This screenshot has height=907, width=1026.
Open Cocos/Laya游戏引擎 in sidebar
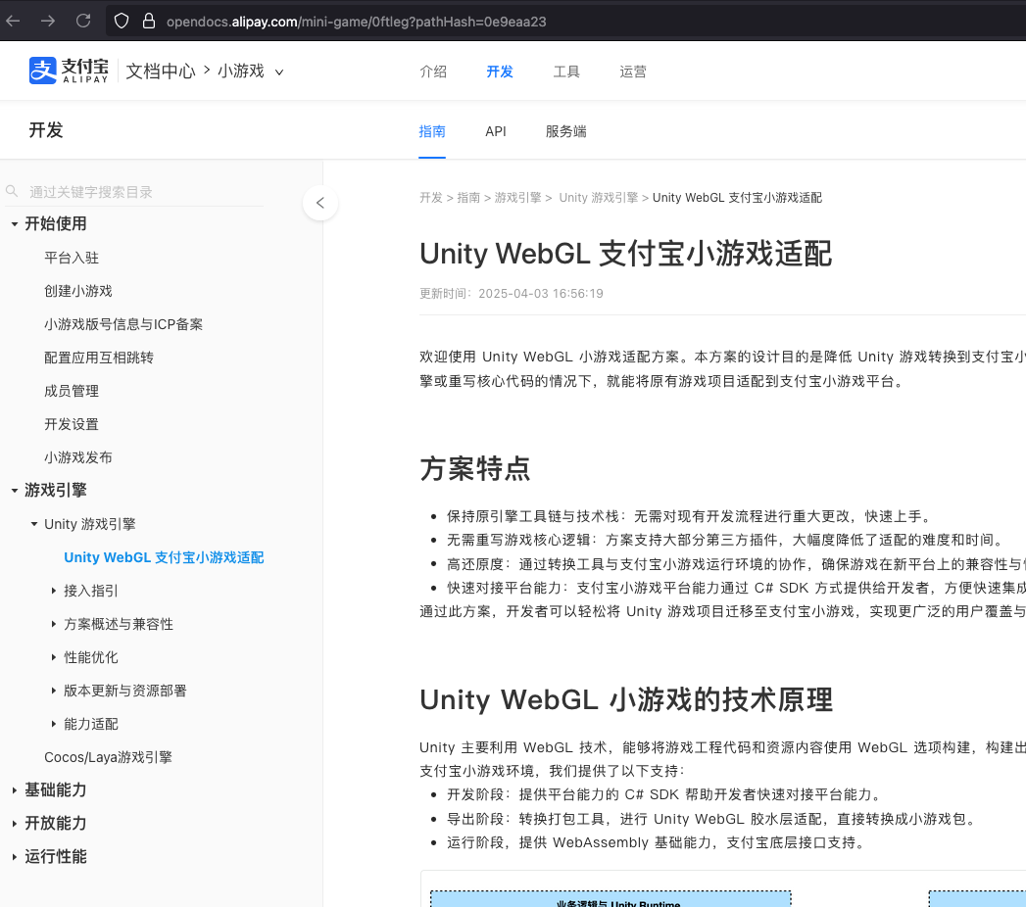point(108,757)
